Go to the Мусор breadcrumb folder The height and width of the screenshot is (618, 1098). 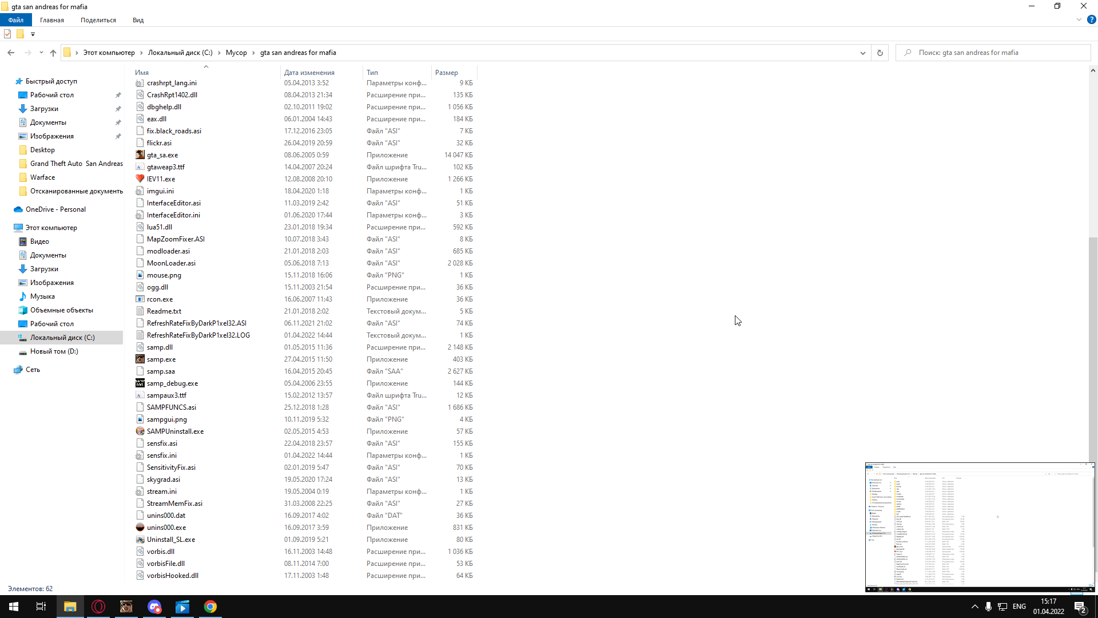point(236,53)
